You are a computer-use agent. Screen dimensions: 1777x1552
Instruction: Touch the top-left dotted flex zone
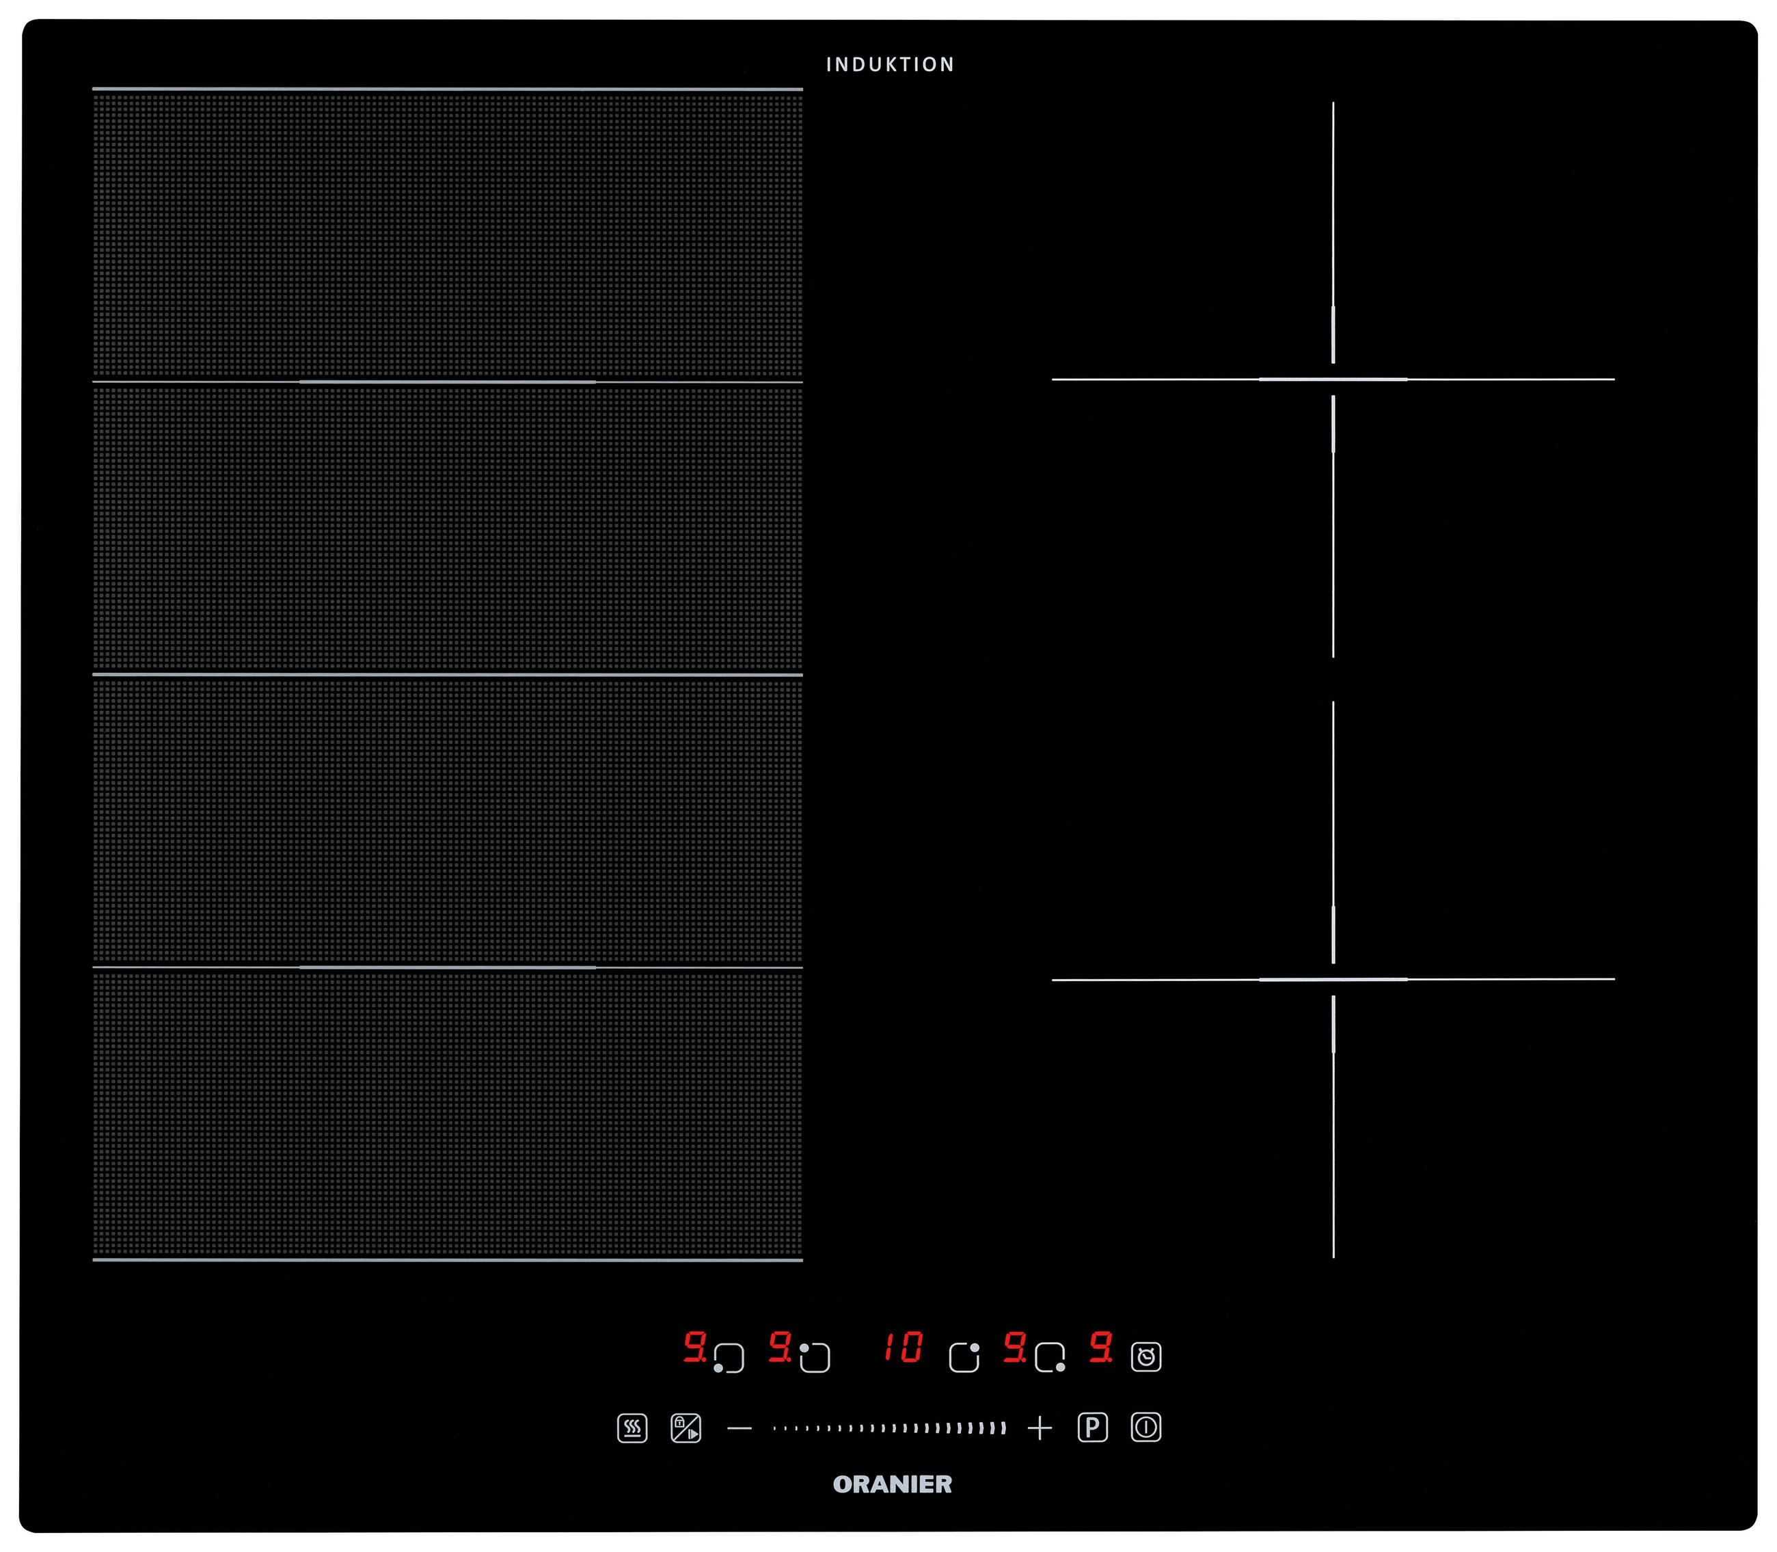coord(448,236)
